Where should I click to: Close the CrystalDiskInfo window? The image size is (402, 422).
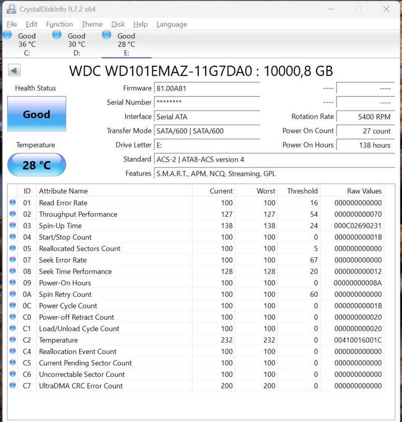[x=387, y=9]
